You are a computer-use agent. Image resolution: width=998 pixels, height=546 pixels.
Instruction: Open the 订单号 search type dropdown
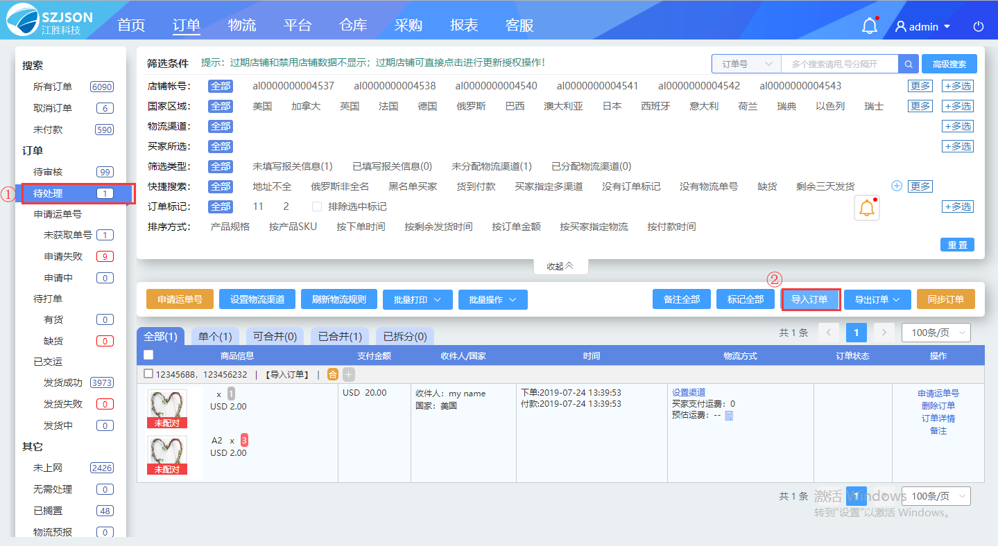click(746, 64)
